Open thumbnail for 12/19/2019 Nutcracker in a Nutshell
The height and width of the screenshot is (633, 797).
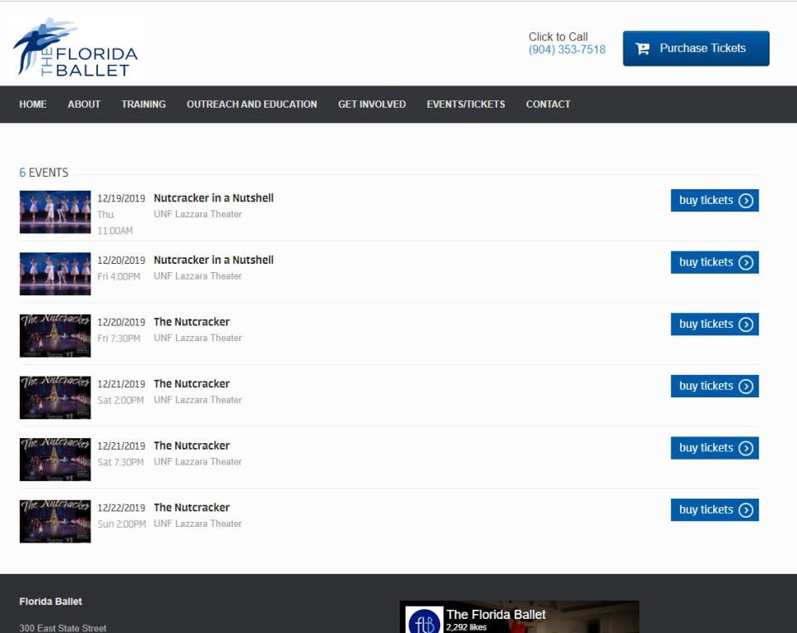coord(55,212)
